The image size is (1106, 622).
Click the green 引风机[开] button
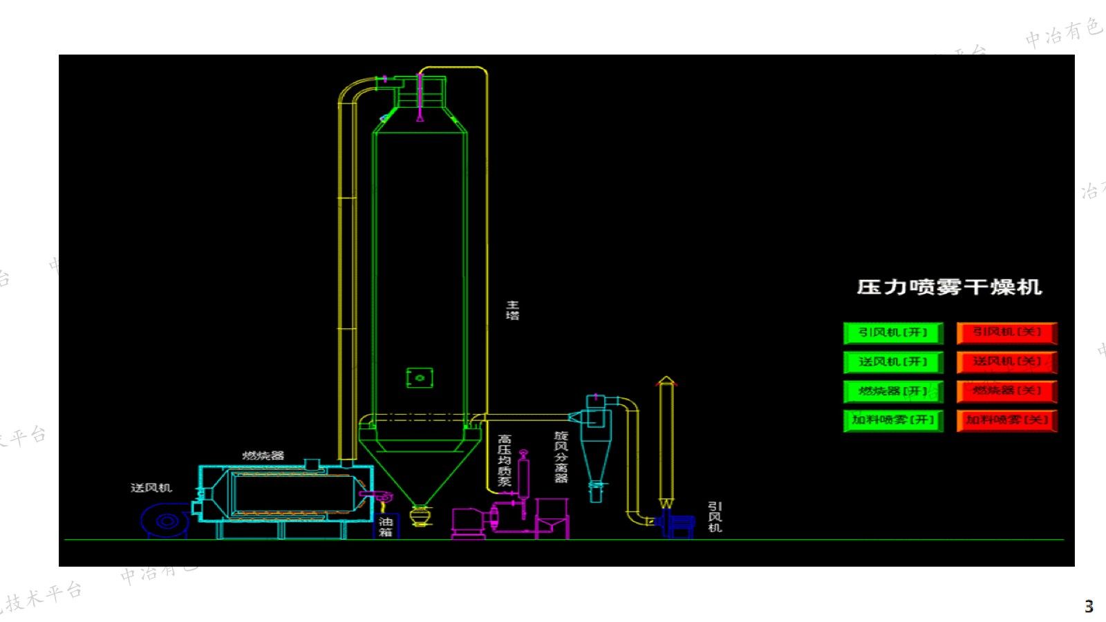pyautogui.click(x=893, y=333)
